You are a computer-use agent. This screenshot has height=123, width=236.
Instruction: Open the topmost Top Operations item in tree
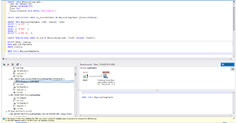[x=22, y=71]
